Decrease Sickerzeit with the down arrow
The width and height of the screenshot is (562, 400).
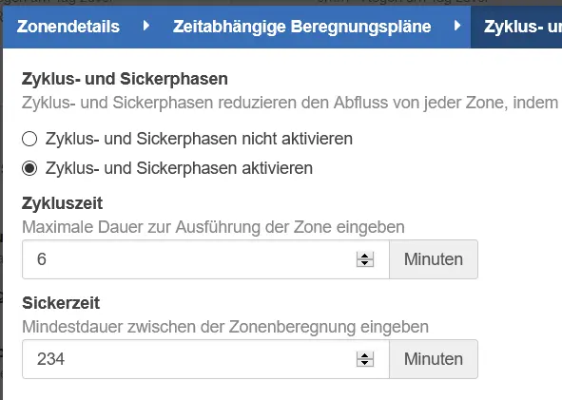[x=365, y=363]
